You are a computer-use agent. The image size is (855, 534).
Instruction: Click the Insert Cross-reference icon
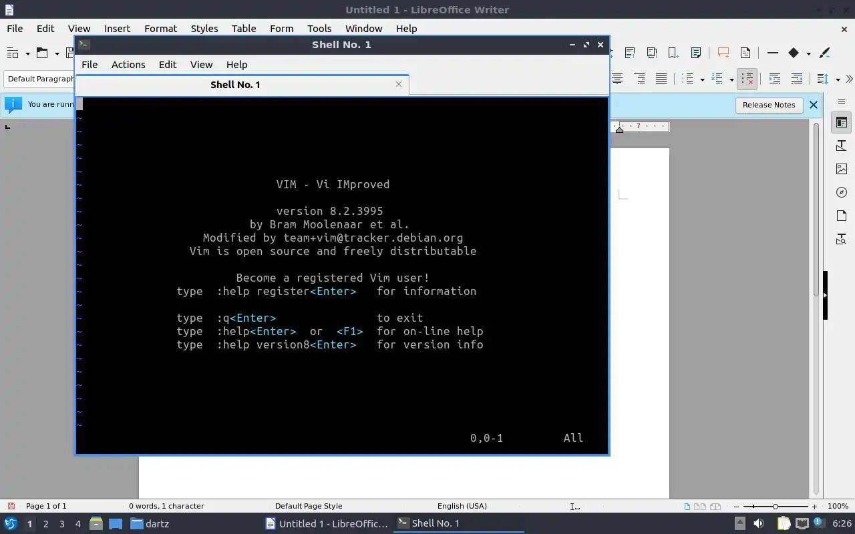pyautogui.click(x=695, y=53)
